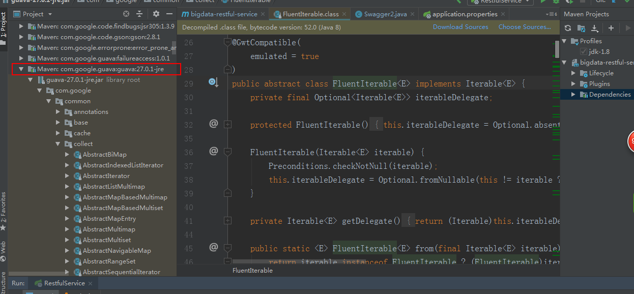This screenshot has height=294, width=634.
Task: Click the Choose Sources link
Action: (525, 27)
